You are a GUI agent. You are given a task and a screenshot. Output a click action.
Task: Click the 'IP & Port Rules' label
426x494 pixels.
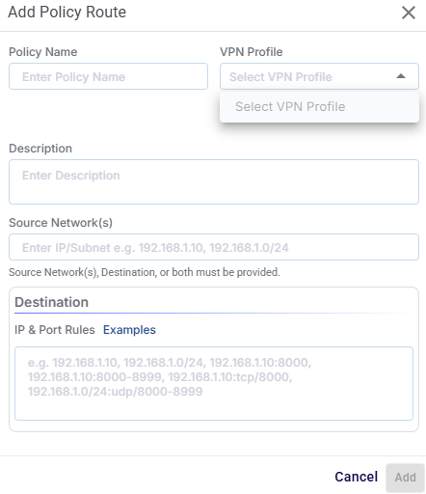pos(55,330)
